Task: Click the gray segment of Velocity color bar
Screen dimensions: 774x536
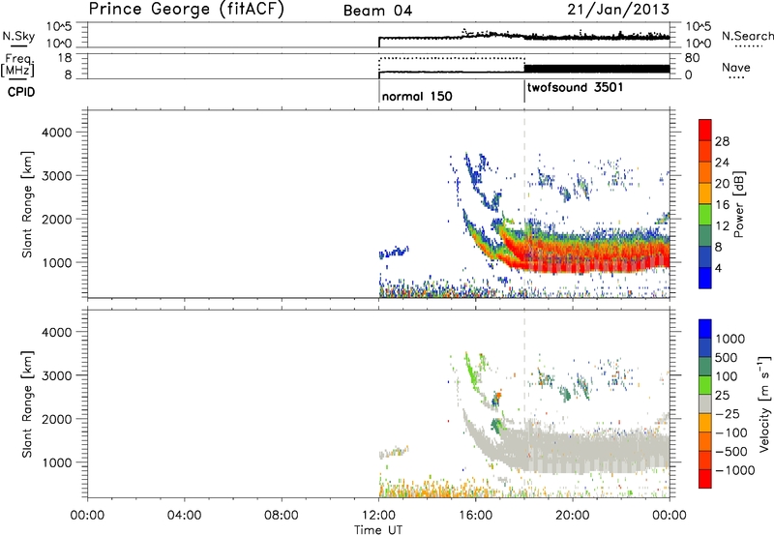Action: pyautogui.click(x=705, y=403)
